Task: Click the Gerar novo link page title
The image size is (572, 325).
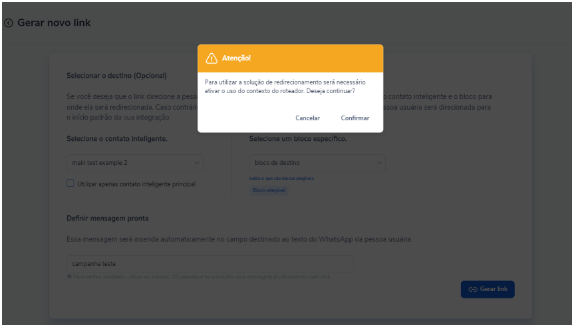Action: click(x=54, y=23)
